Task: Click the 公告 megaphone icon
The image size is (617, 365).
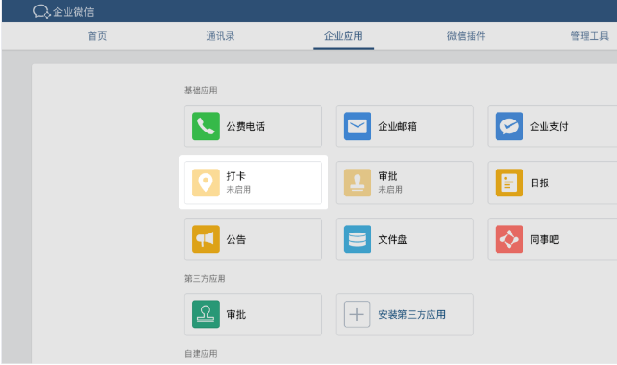Action: pos(206,239)
